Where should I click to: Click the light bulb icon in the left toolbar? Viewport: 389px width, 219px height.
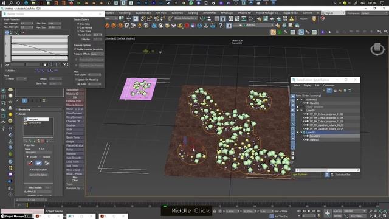pos(4,128)
